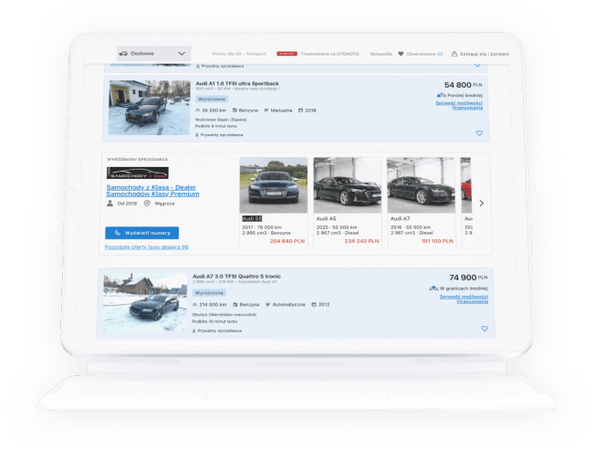This screenshot has width=594, height=451.
Task: Open Motopedia menu item
Action: click(380, 54)
